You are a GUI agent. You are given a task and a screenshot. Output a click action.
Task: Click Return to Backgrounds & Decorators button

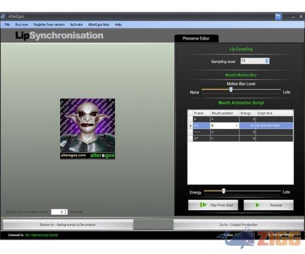(x=68, y=225)
